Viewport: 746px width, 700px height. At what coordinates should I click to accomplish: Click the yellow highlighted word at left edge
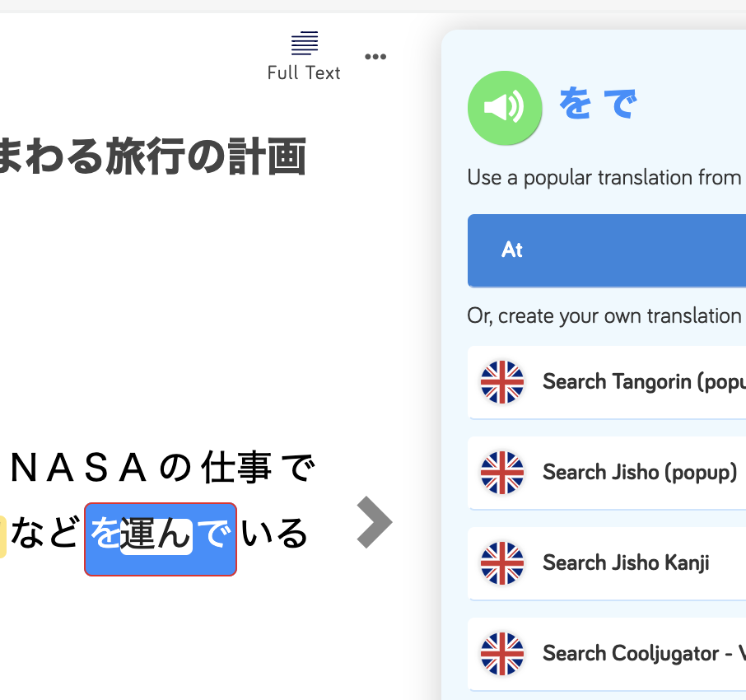tap(2, 536)
